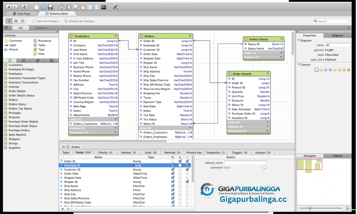Toggle N checkbox for Order Date
Image resolution: width=357 pixels, height=214 pixels.
173,174
